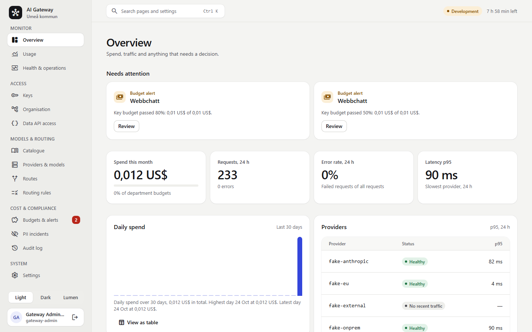Click the sign-out icon beside Gateway Admin
This screenshot has width=532, height=332.
[x=75, y=317]
